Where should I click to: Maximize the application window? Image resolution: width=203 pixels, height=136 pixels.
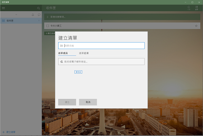[x=193, y=2]
